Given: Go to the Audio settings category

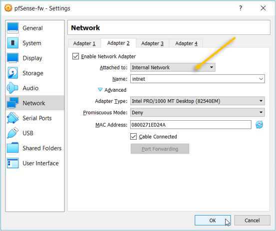Looking at the screenshot, I should coord(35,88).
